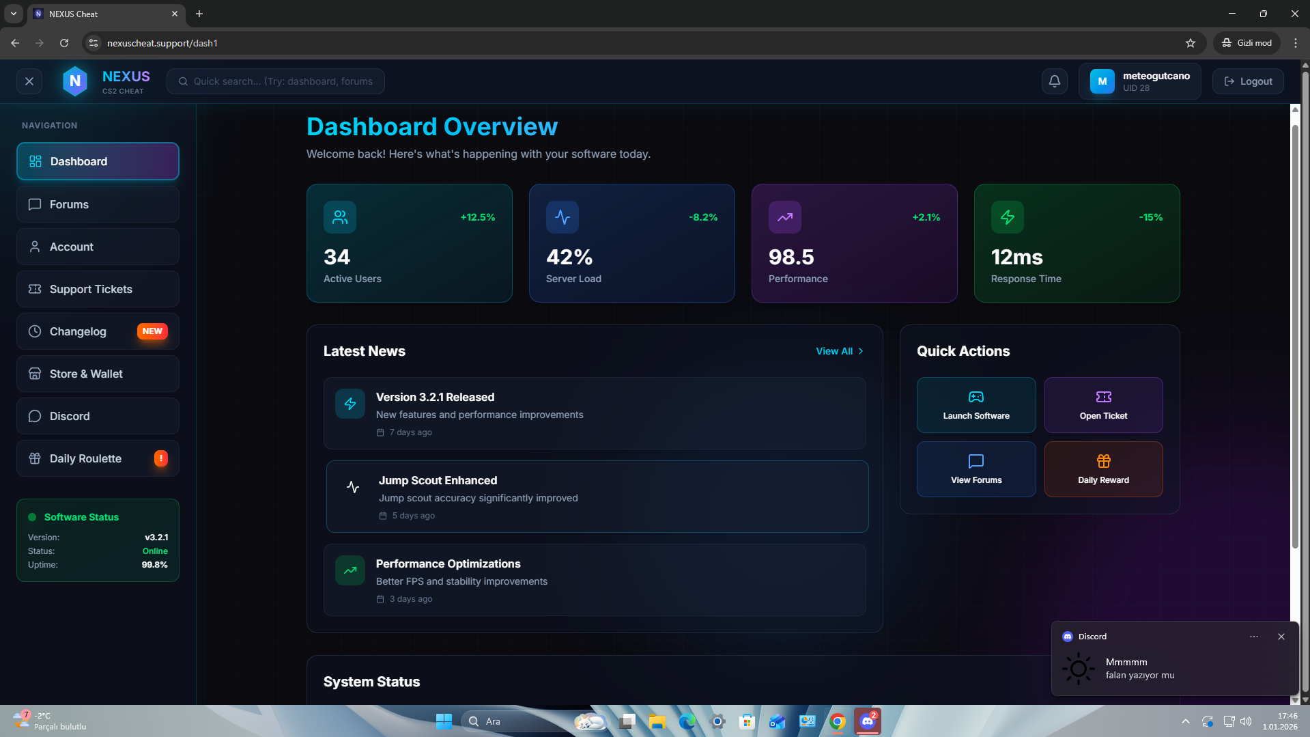
Task: Close the NEXUS Cheat browser tab
Action: pos(175,14)
